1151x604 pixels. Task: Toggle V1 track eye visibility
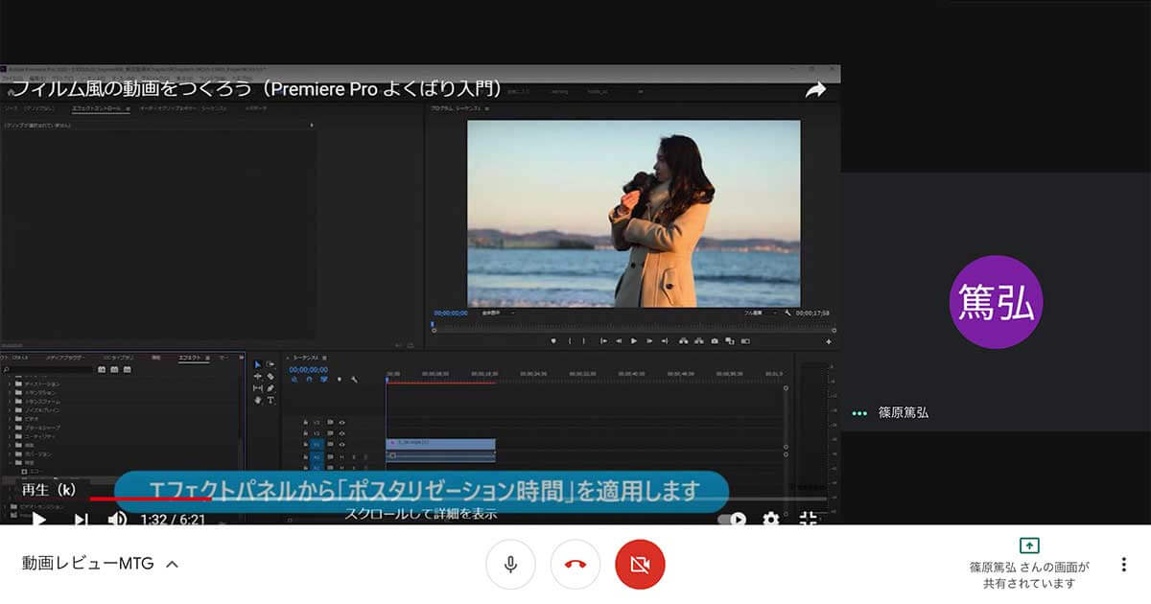(341, 444)
